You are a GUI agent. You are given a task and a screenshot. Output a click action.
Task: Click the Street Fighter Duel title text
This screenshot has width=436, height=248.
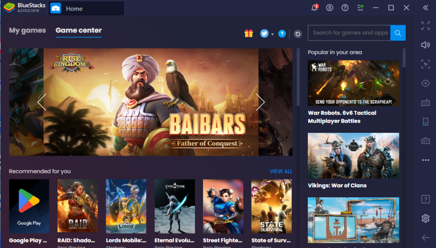click(x=223, y=240)
